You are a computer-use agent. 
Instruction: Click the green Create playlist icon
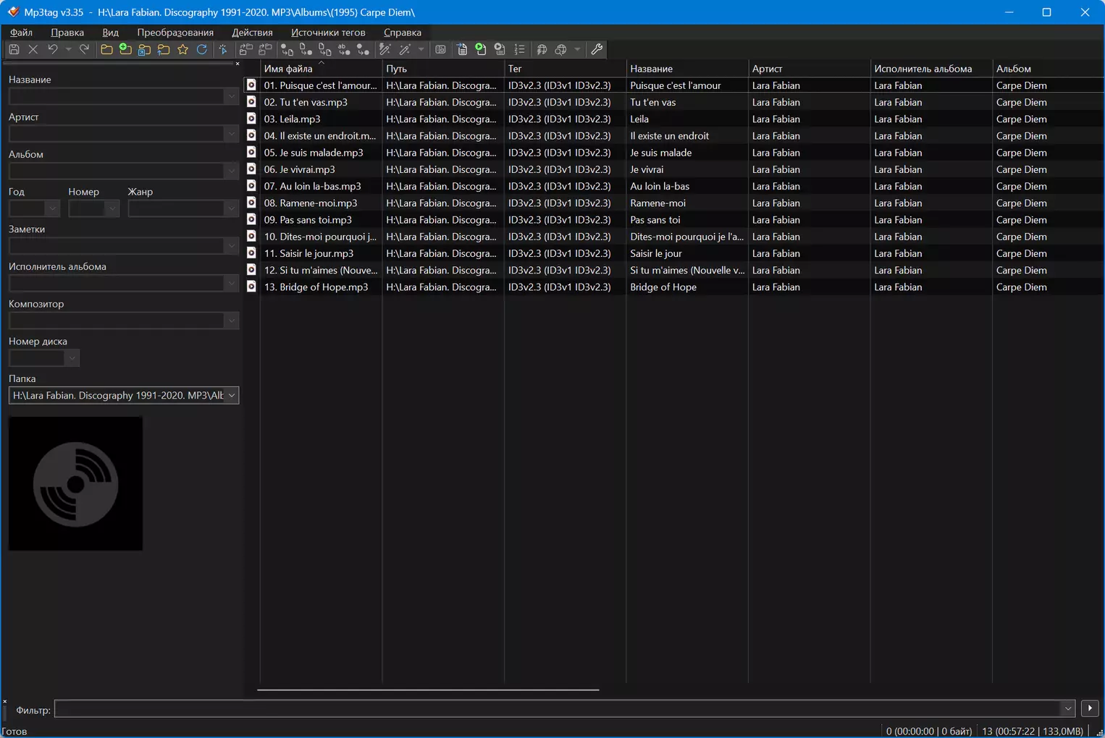click(481, 49)
